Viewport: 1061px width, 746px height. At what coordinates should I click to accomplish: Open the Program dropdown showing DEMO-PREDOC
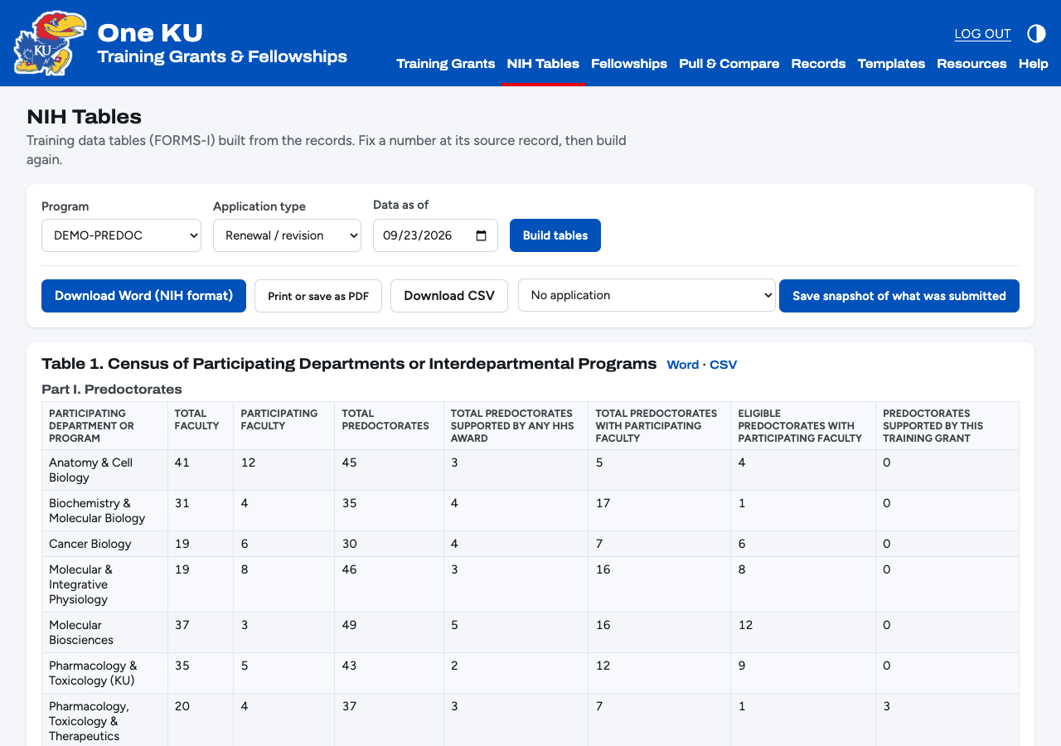point(121,235)
